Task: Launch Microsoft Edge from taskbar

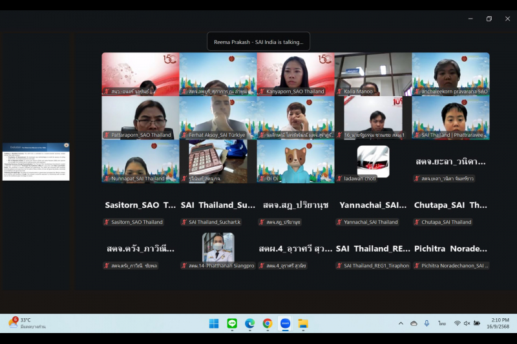Action: (x=249, y=323)
